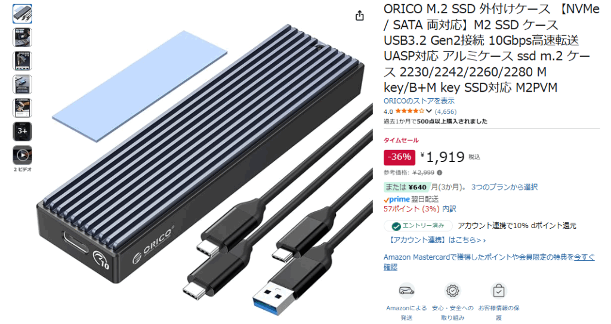Viewport: 611px width, 324px height.
Task: Select the first product thumbnail
Action: click(x=23, y=14)
